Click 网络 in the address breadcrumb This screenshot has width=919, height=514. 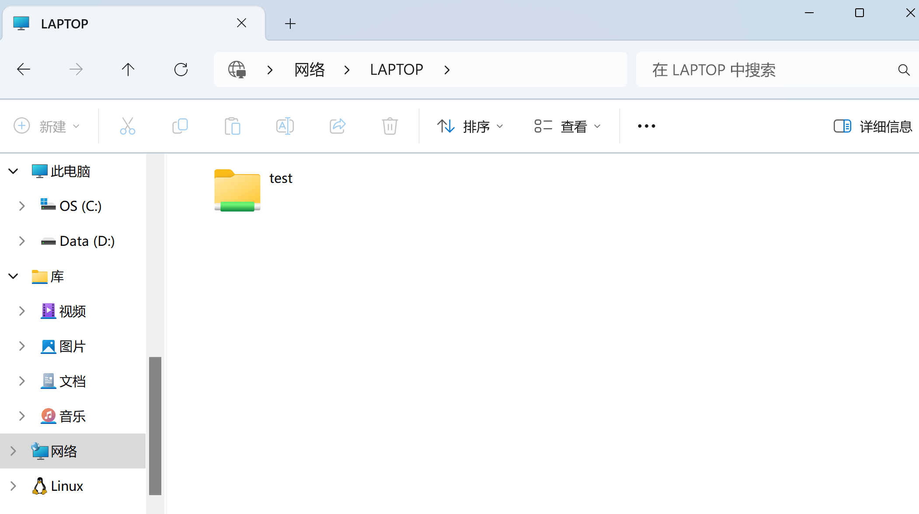tap(310, 70)
